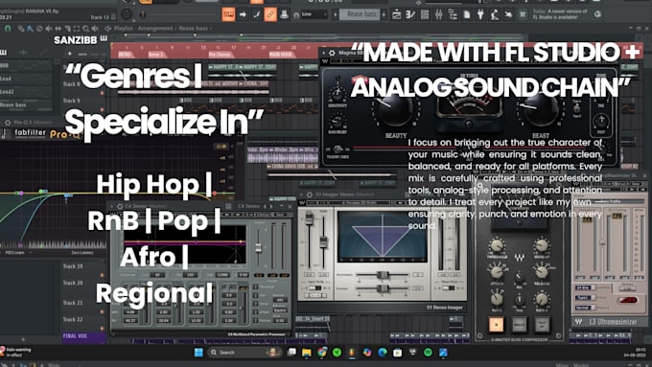Select the Lead2 pattern in picker

coord(26,92)
